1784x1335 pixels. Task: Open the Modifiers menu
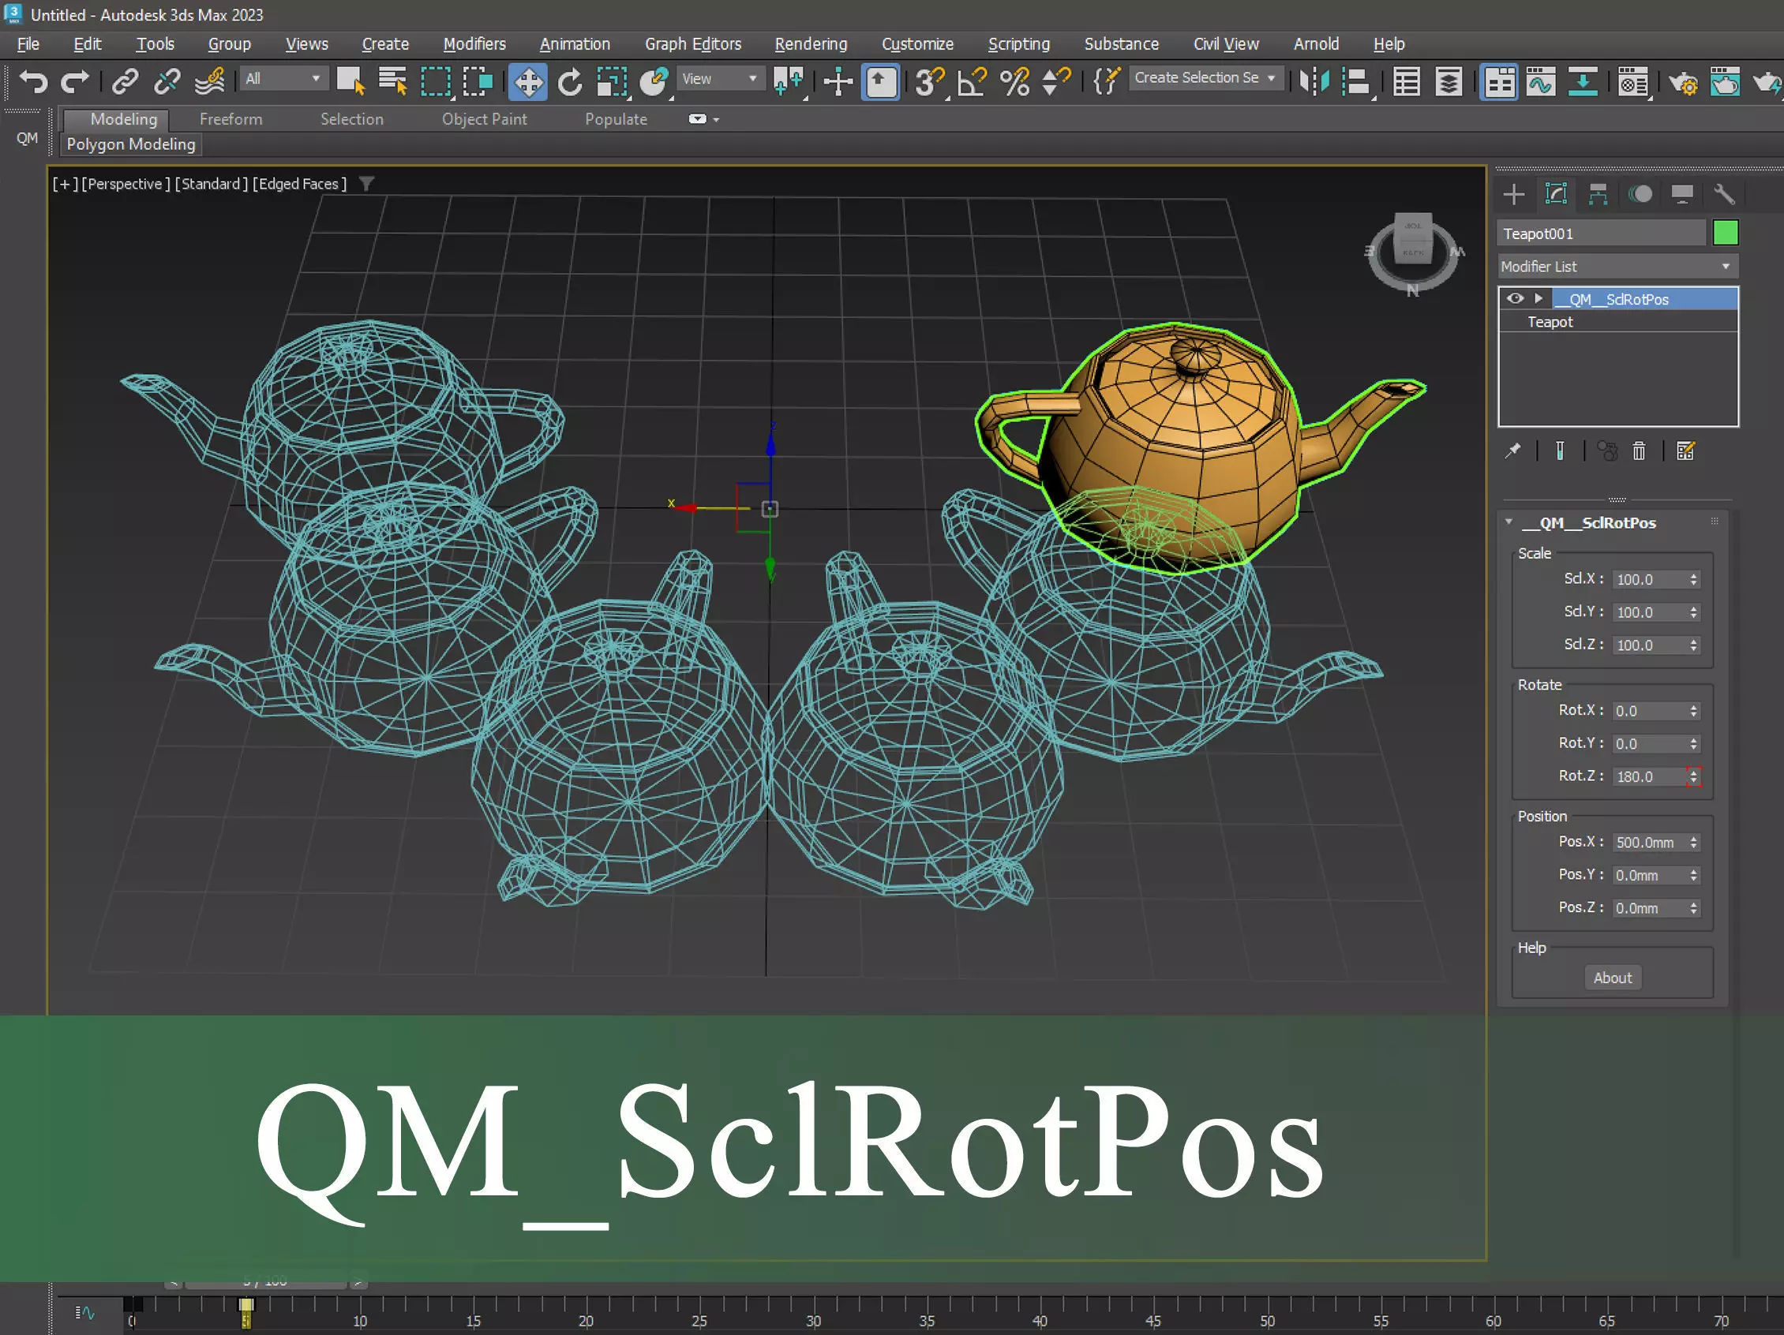tap(474, 43)
